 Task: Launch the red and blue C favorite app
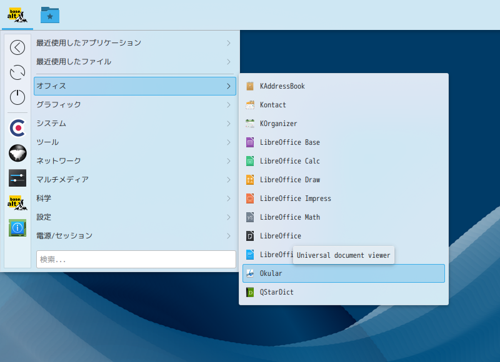click(17, 128)
